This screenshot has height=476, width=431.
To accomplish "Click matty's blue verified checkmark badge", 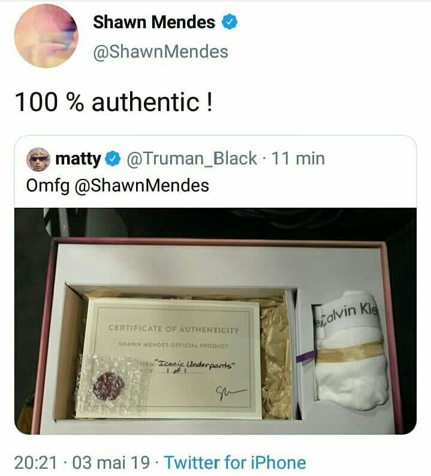I will [113, 159].
